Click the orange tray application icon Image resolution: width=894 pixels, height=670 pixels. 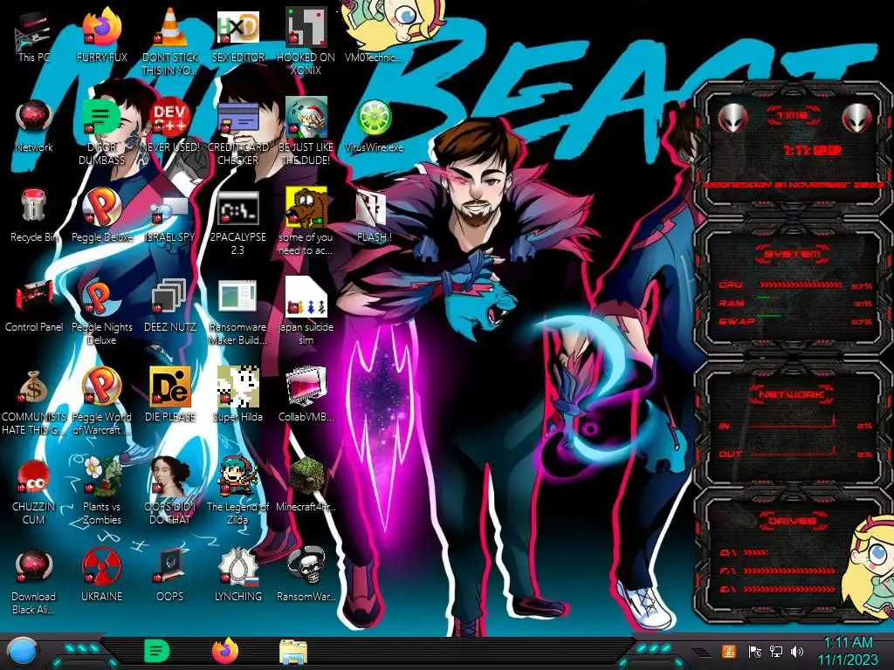729,651
